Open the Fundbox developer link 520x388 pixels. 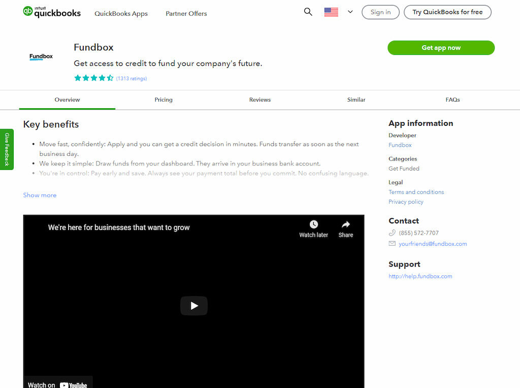coord(400,145)
